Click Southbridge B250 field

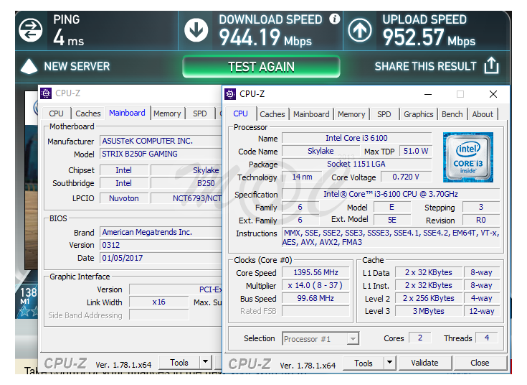[x=186, y=183]
